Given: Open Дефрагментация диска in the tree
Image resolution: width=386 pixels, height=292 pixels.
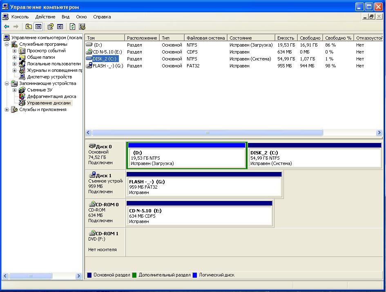Looking at the screenshot, I should [x=51, y=96].
